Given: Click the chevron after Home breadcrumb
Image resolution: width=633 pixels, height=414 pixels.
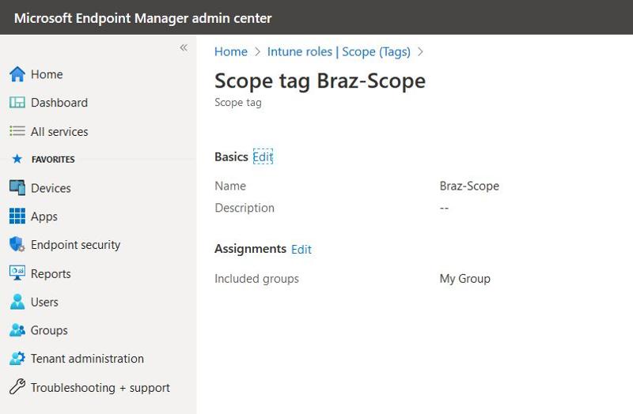Looking at the screenshot, I should point(258,51).
